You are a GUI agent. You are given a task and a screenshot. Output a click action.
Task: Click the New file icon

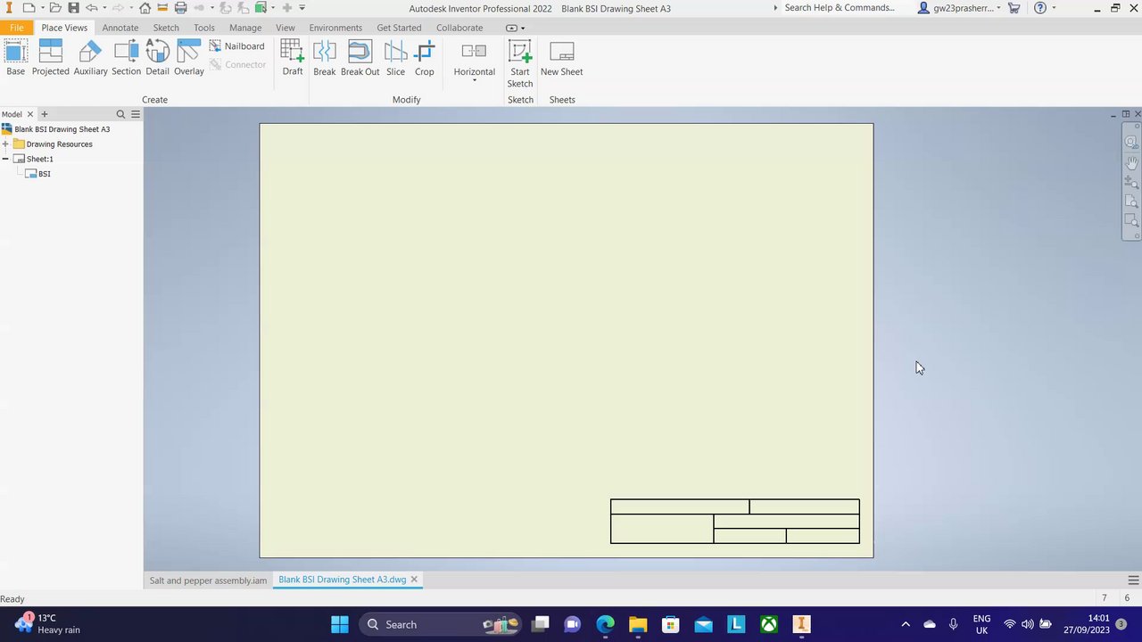(x=29, y=8)
